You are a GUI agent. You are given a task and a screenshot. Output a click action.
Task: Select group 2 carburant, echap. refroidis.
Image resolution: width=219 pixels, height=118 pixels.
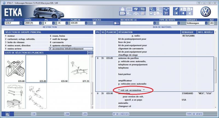[26, 39]
